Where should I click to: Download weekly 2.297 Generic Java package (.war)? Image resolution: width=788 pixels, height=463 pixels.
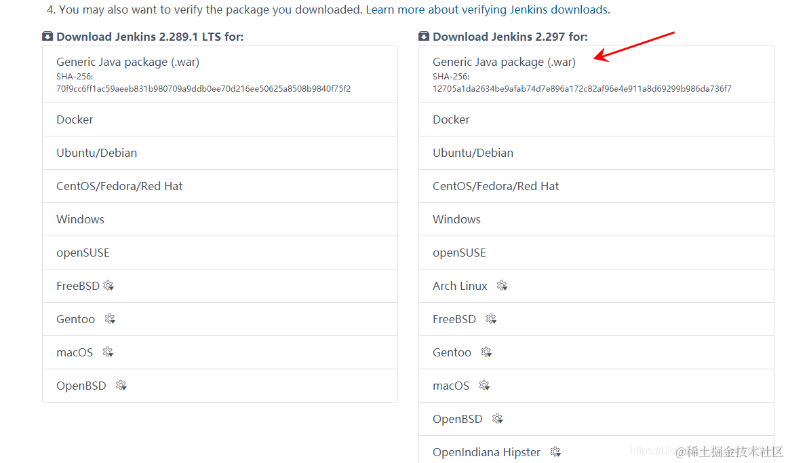(x=596, y=75)
